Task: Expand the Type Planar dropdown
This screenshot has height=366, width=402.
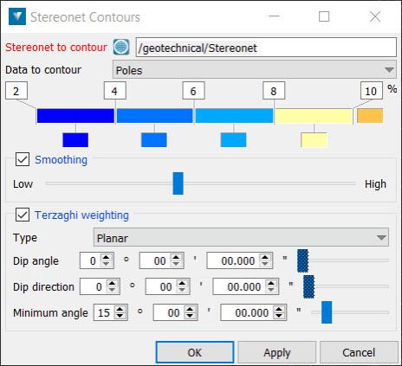Action: point(241,238)
